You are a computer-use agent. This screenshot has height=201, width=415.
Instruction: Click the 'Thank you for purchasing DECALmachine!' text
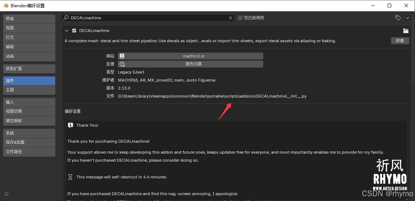pos(108,141)
